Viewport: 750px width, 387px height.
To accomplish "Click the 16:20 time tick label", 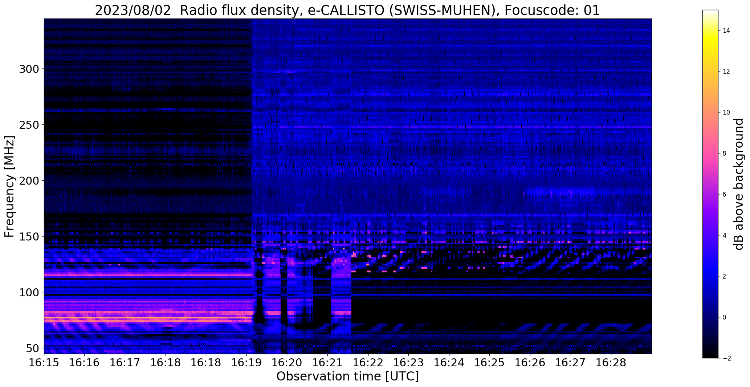I will [287, 363].
